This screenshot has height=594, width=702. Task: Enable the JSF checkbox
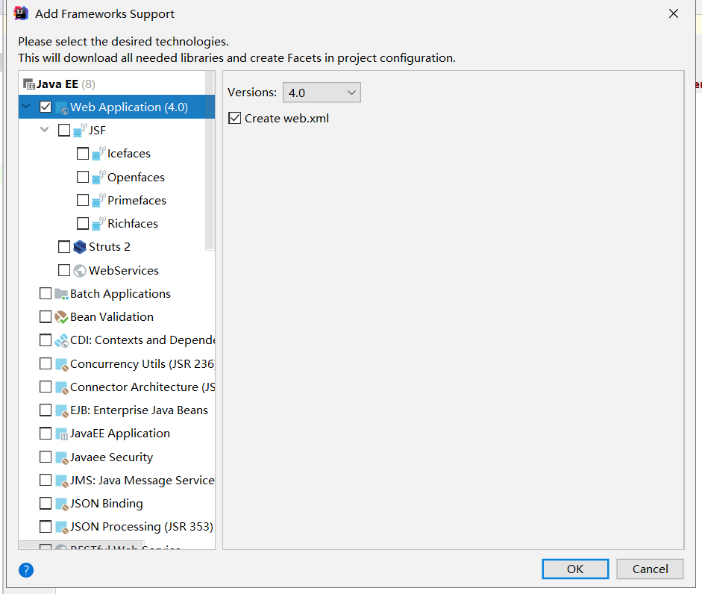[64, 131]
